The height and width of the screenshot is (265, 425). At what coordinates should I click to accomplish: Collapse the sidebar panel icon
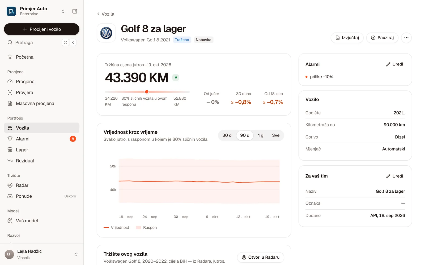pyautogui.click(x=75, y=11)
